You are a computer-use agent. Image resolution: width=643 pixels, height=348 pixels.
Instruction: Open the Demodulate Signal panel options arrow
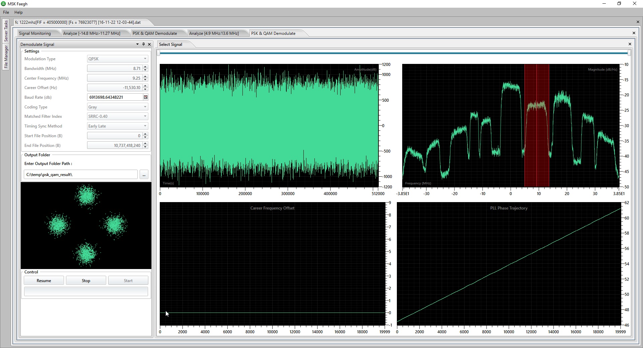pyautogui.click(x=137, y=44)
